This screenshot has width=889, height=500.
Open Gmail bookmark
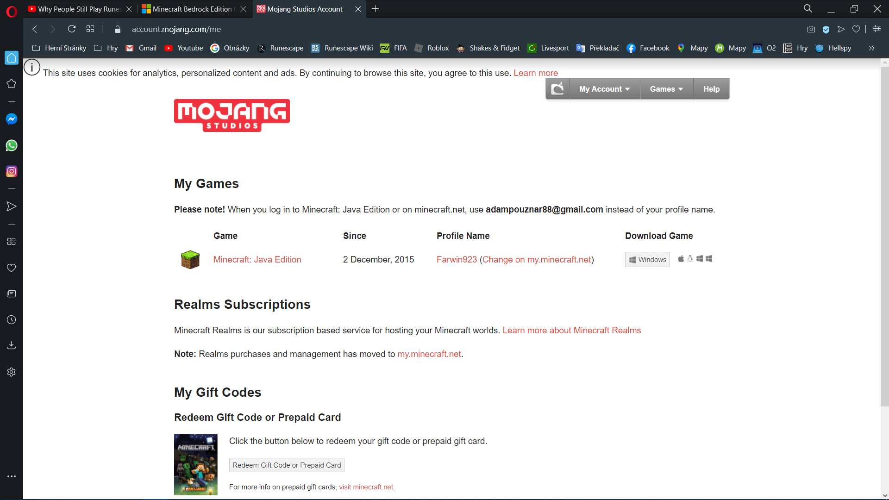coord(141,48)
